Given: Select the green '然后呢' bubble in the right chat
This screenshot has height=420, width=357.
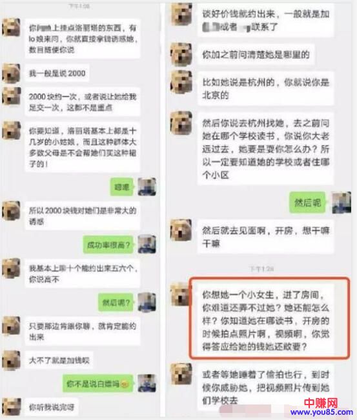Looking at the screenshot, I should point(307,203).
